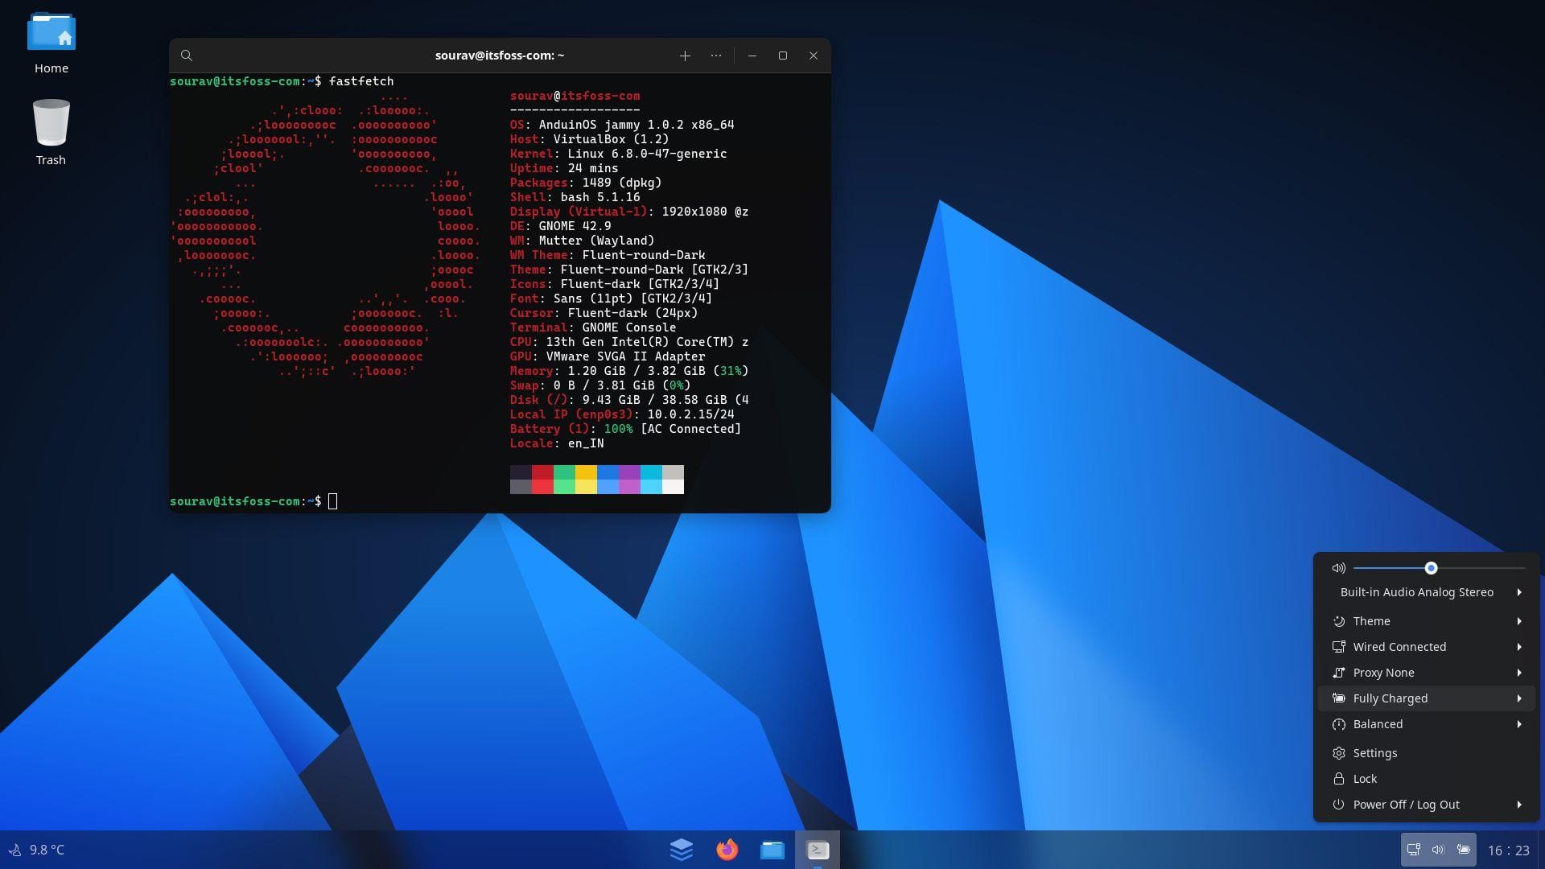The width and height of the screenshot is (1545, 869).
Task: Click the Settings menu entry
Action: click(x=1375, y=752)
